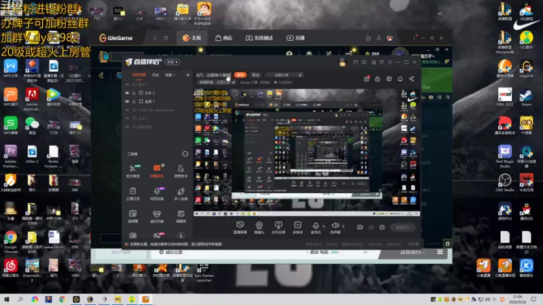
Task: Open the WeGame 直播 tab
Action: click(x=295, y=38)
